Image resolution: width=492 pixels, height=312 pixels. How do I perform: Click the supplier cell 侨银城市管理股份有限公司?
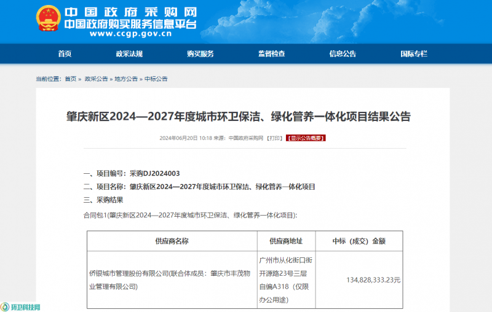pos(172,280)
